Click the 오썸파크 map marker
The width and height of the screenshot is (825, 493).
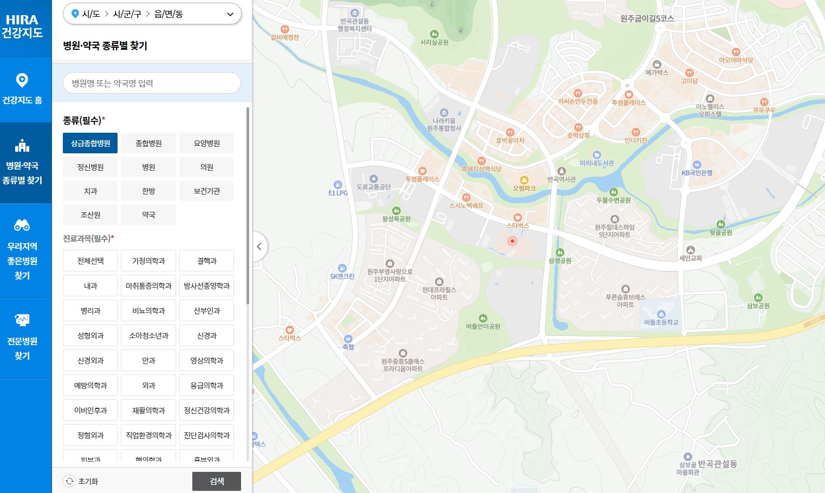(x=524, y=180)
